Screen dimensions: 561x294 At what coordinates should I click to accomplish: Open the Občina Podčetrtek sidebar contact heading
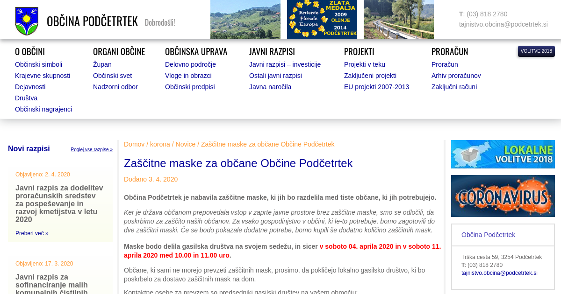488,235
